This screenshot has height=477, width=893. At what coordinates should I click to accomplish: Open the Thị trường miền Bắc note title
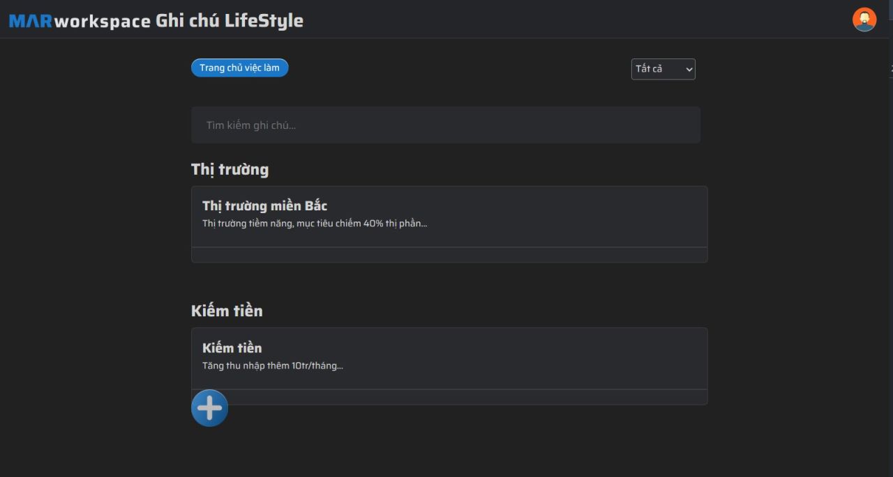click(265, 205)
